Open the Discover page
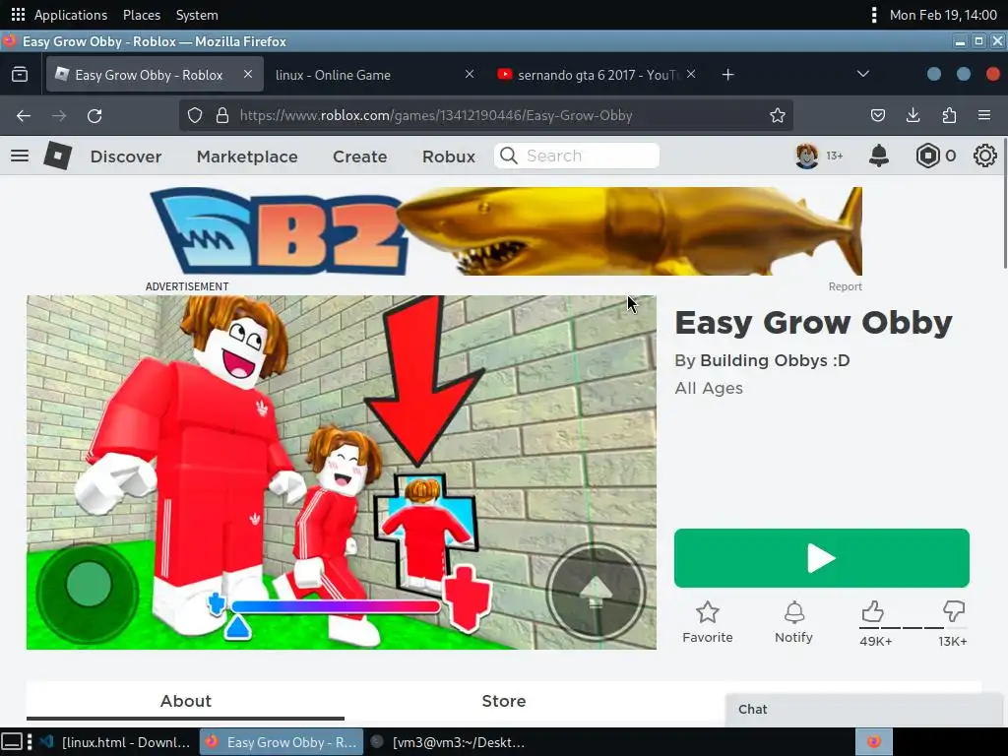The height and width of the screenshot is (756, 1008). [x=126, y=157]
